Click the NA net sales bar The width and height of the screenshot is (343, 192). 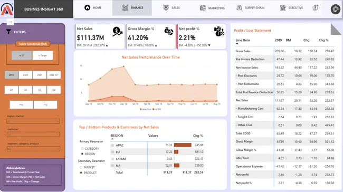click(x=177, y=166)
